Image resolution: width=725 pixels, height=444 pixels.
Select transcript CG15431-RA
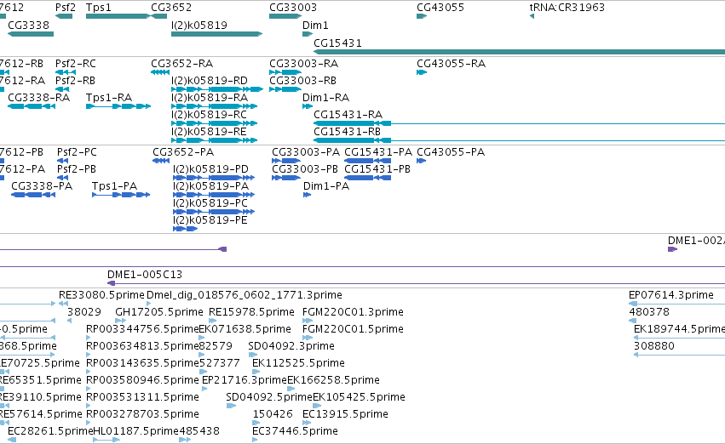click(x=348, y=115)
